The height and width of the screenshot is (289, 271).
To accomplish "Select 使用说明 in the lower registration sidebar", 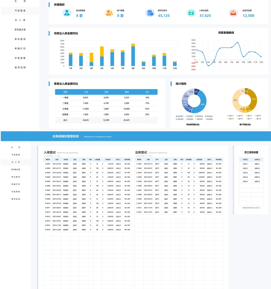I will [x=16, y=199].
